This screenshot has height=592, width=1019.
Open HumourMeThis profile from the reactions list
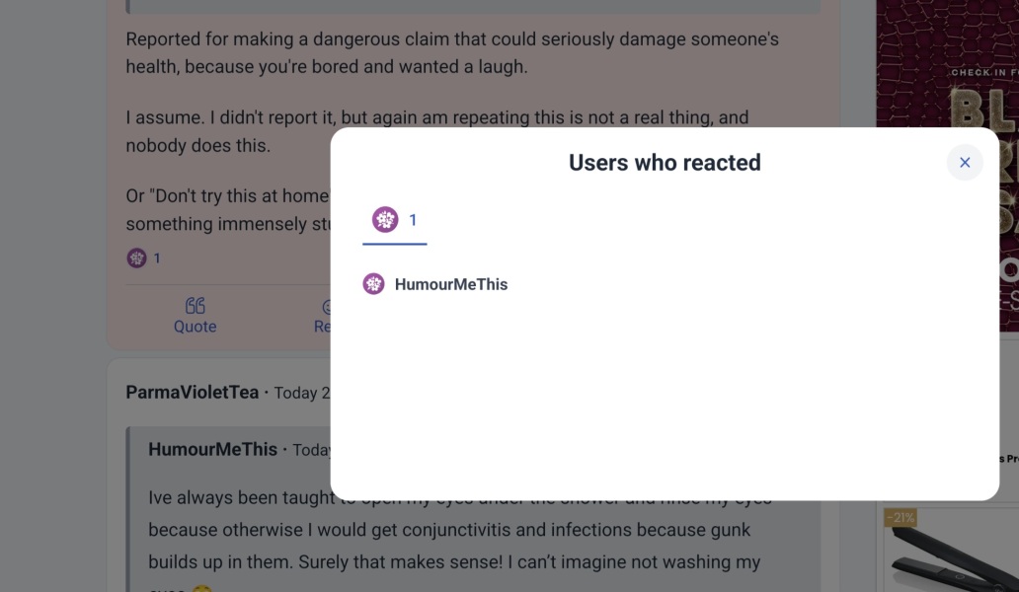pyautogui.click(x=450, y=284)
